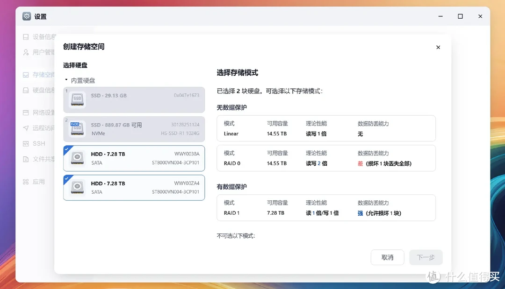Collapse the 内置硬盘 disk list
The height and width of the screenshot is (289, 505).
[66, 80]
